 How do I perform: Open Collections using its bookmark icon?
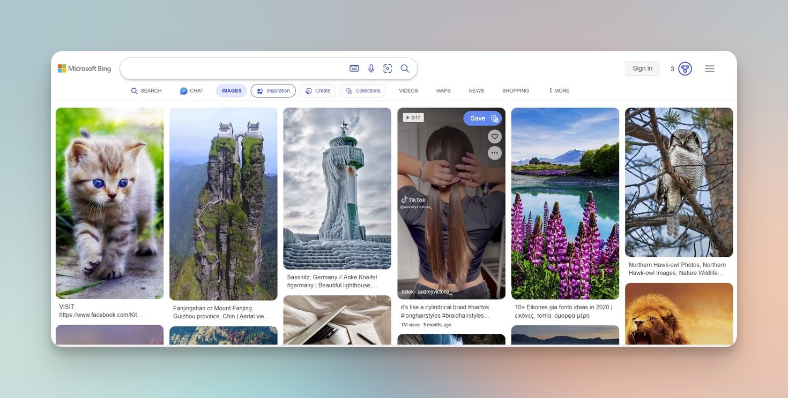pyautogui.click(x=350, y=90)
